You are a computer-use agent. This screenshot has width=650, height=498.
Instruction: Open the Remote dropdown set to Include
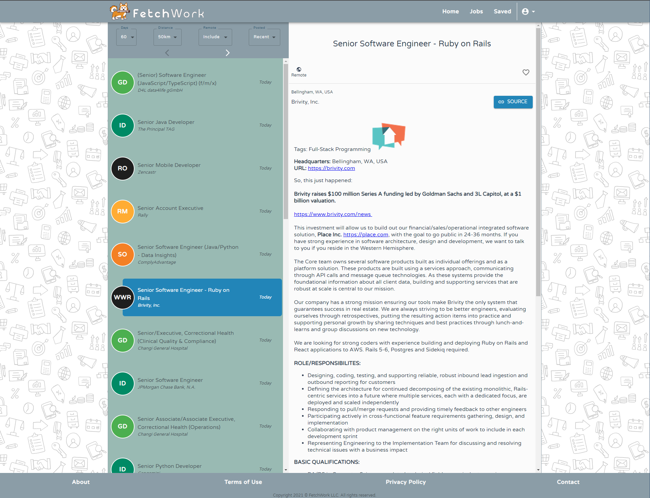(x=215, y=37)
